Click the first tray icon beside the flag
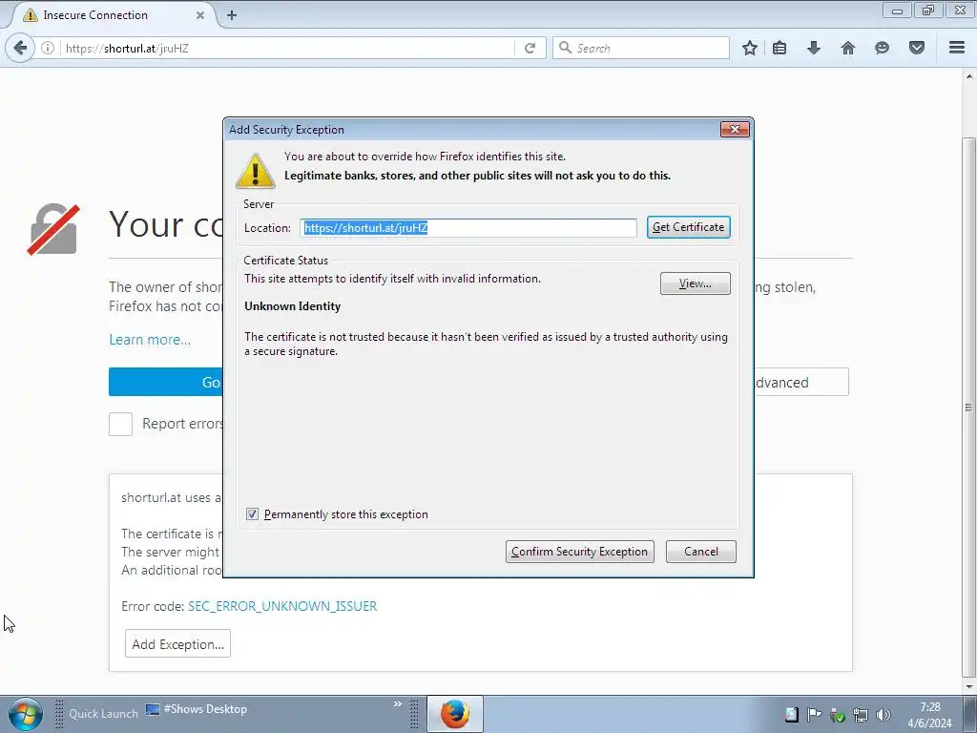 click(x=791, y=714)
